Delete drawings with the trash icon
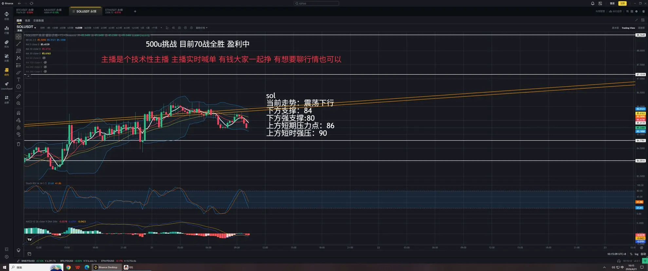648x271 pixels. (x=18, y=144)
